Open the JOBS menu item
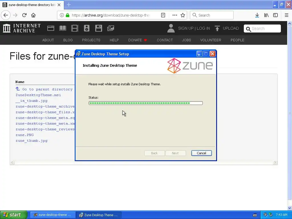292x219 pixels. (x=186, y=40)
